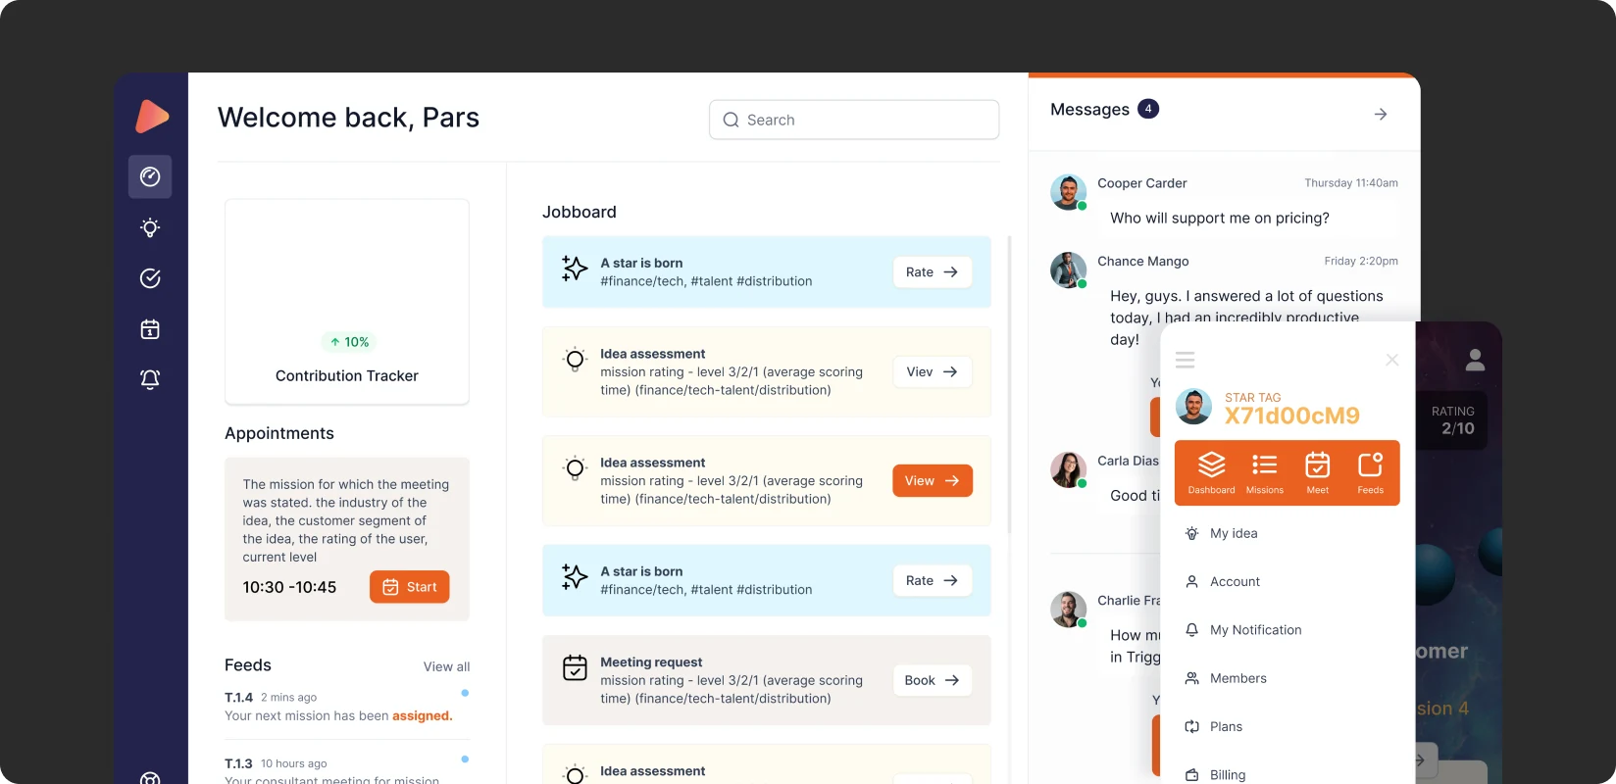The width and height of the screenshot is (1616, 784).
Task: Focus the Search input field
Action: [854, 120]
